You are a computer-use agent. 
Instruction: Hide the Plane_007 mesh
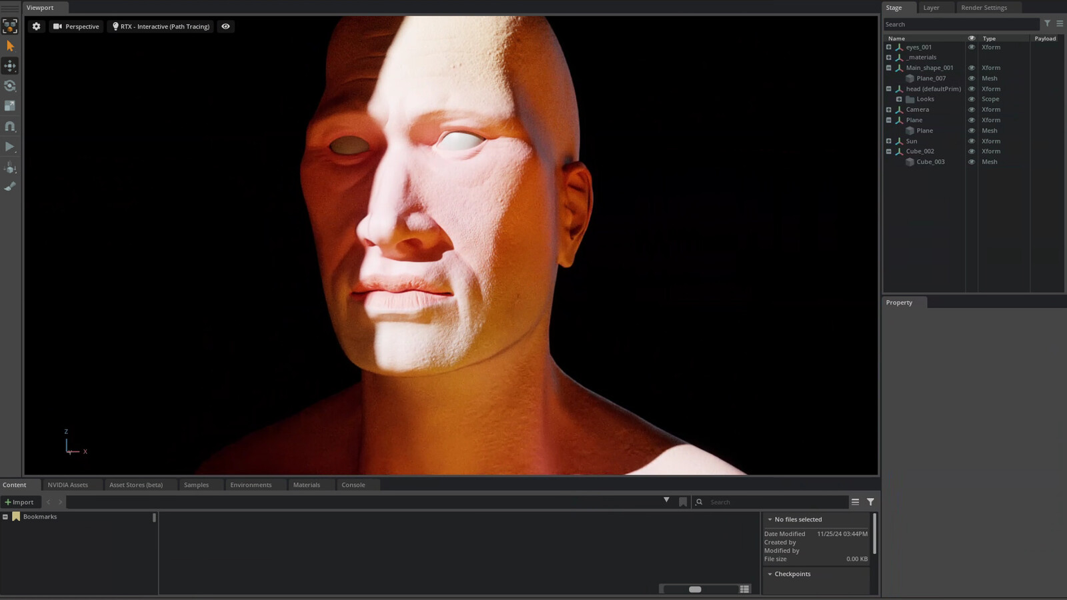972,79
